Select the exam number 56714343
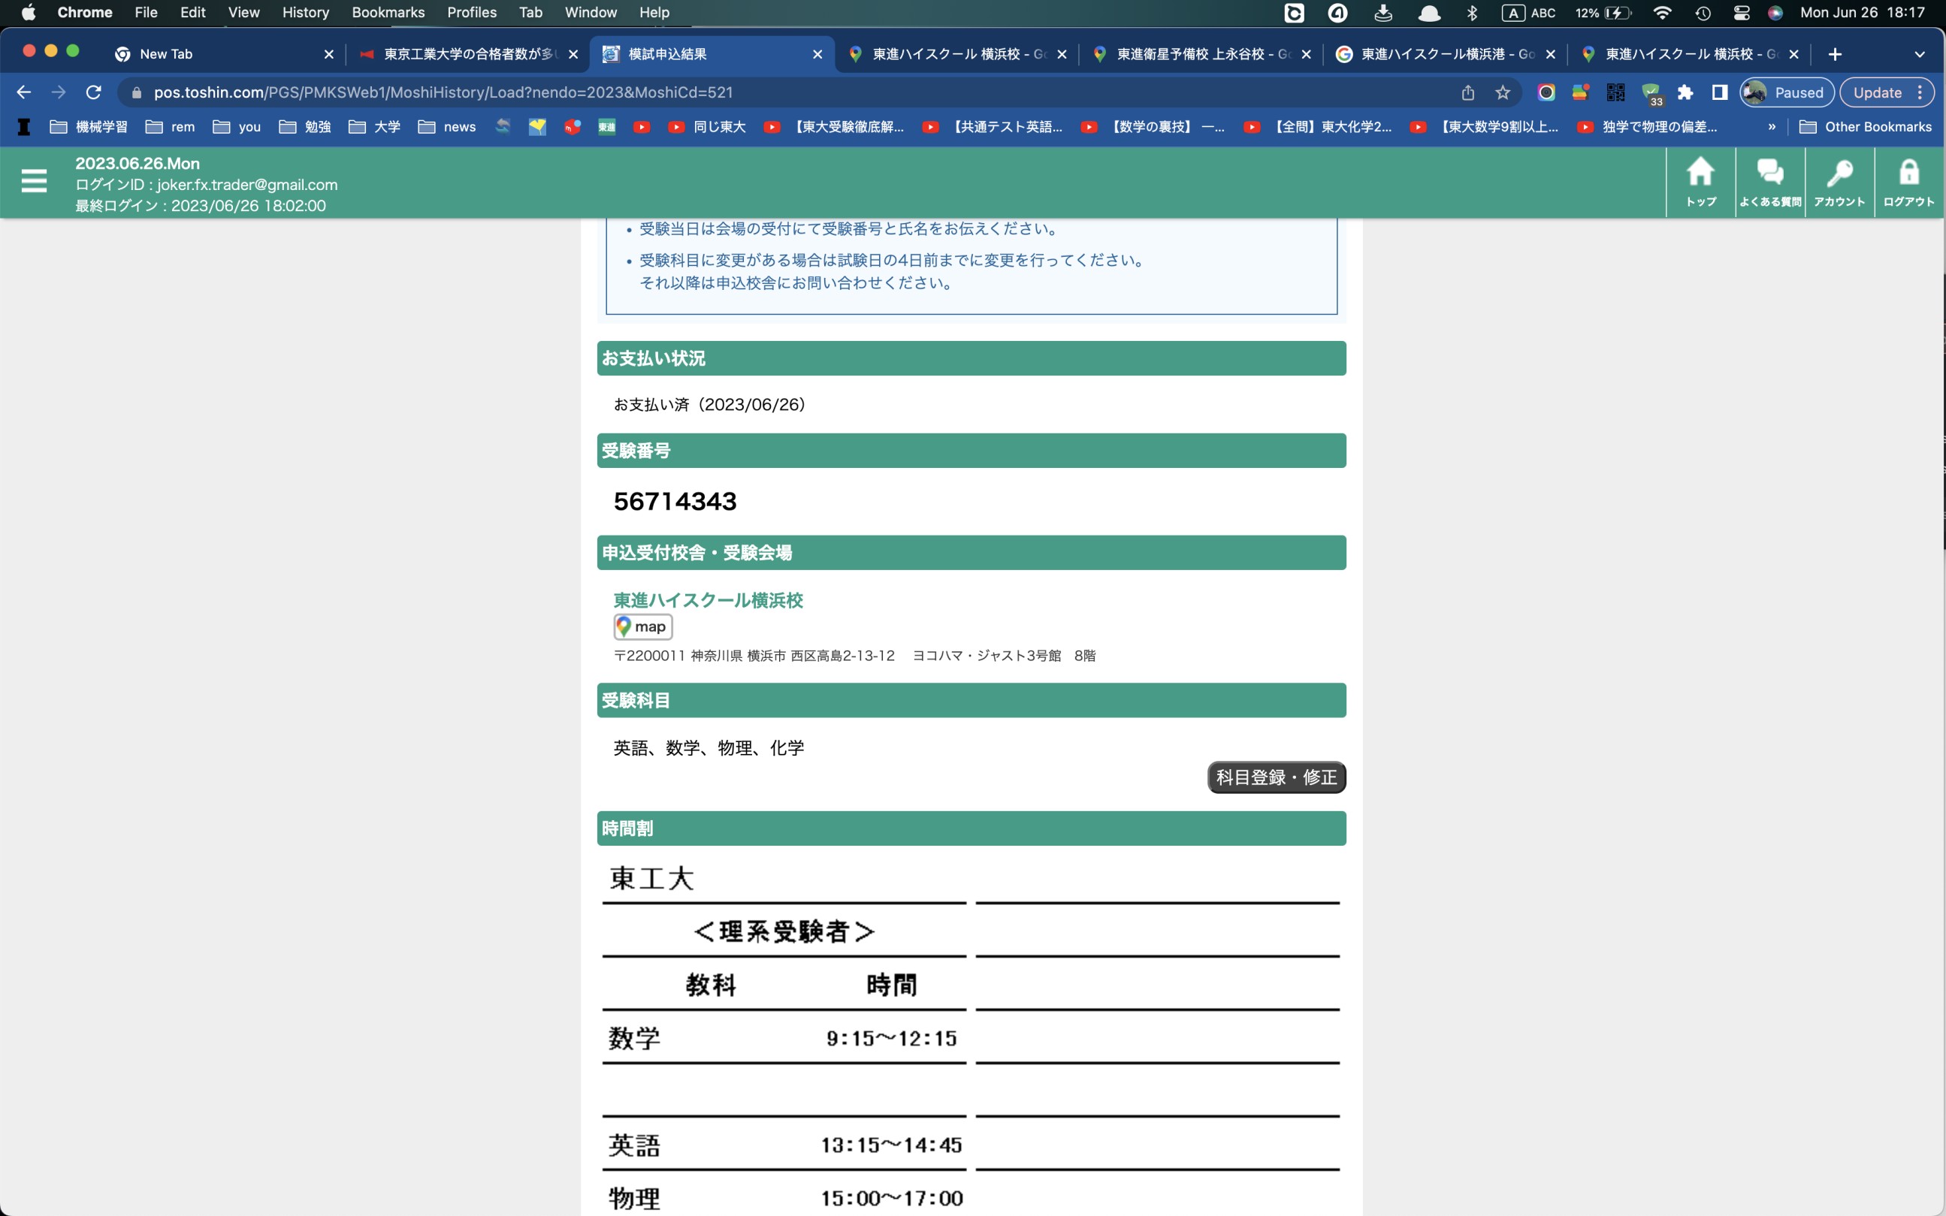This screenshot has width=1946, height=1216. click(x=675, y=501)
